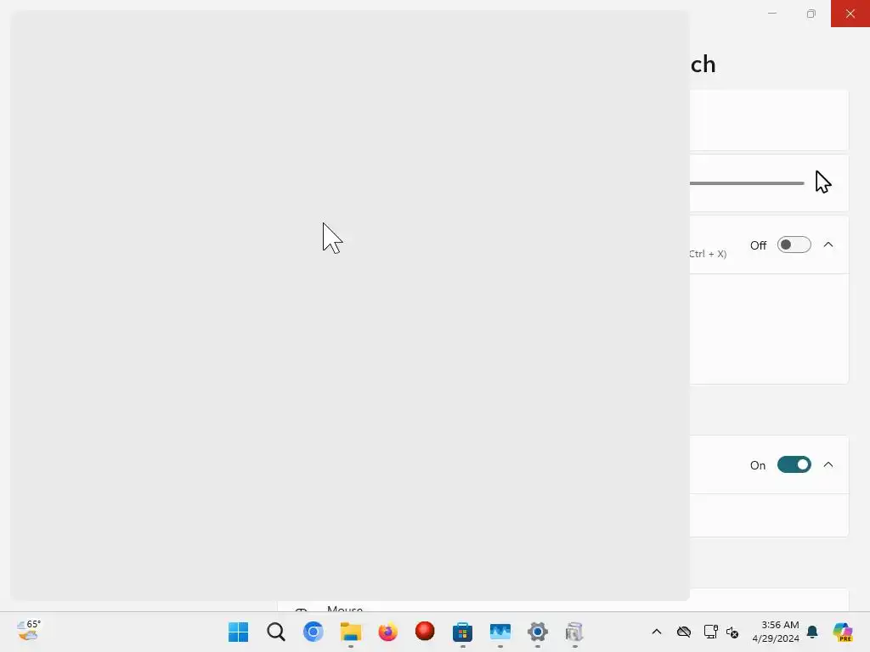Open Microsoft Store from the taskbar
Image resolution: width=870 pixels, height=652 pixels.
tap(462, 632)
